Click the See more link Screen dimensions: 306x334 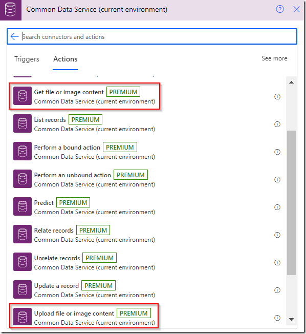click(274, 58)
